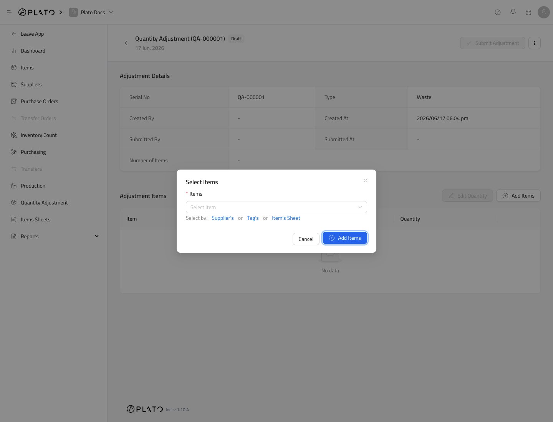Collapse the sidebar using the hamburger icon
Screen dimensions: 553x422
pos(9,12)
